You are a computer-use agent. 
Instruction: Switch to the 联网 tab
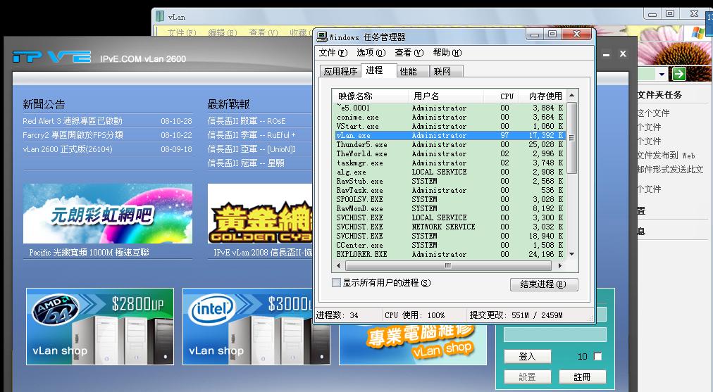pos(446,71)
